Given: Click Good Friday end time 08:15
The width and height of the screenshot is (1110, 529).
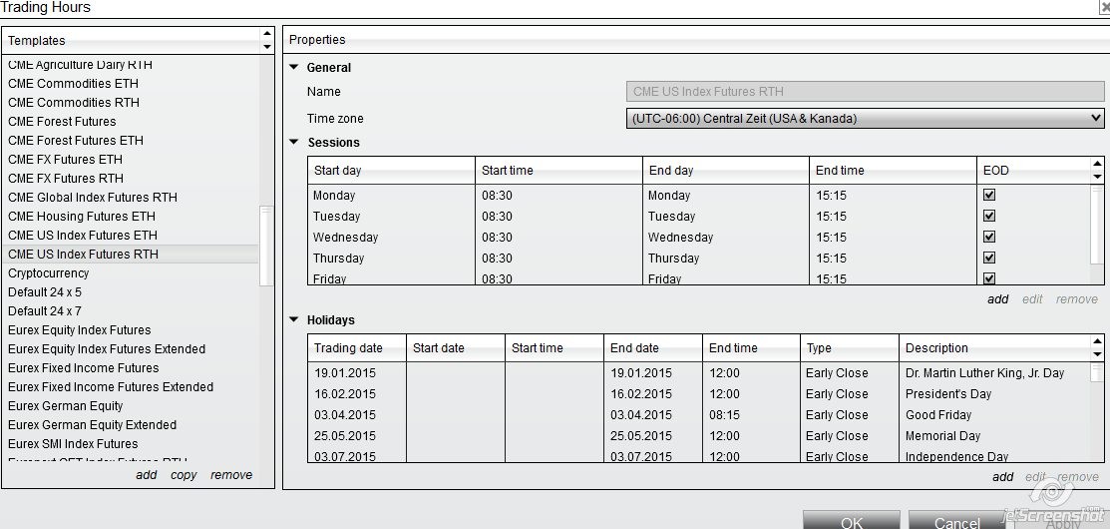Looking at the screenshot, I should pyautogui.click(x=724, y=415).
